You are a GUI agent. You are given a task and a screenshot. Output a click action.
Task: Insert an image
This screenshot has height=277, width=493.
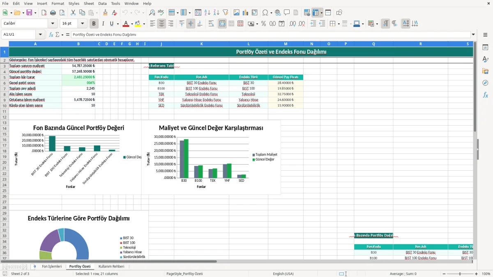pyautogui.click(x=237, y=13)
